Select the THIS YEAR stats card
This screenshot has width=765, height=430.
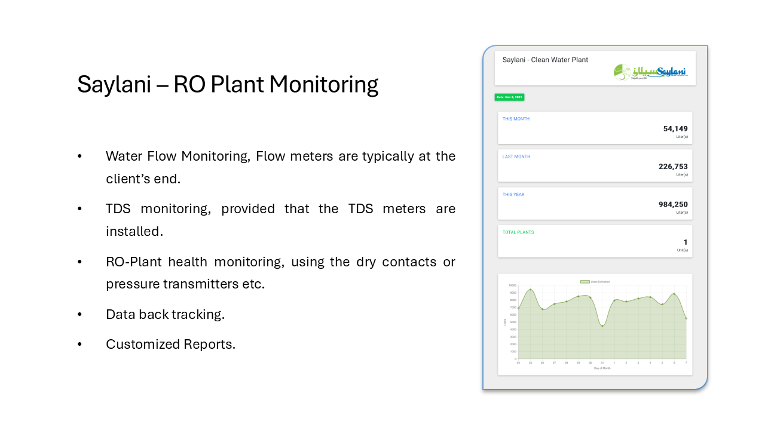click(x=595, y=204)
